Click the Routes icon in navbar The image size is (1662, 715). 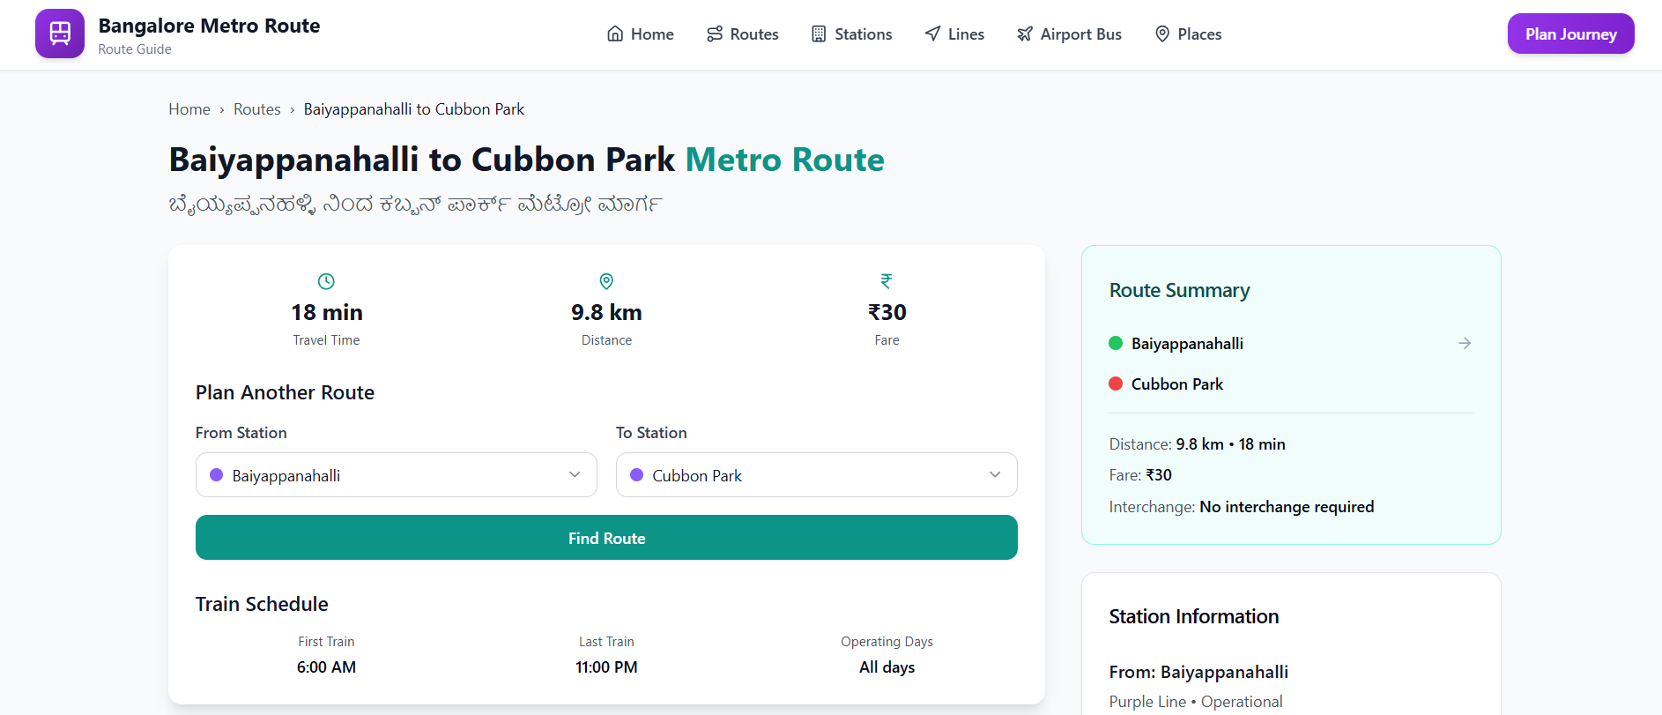pyautogui.click(x=715, y=34)
